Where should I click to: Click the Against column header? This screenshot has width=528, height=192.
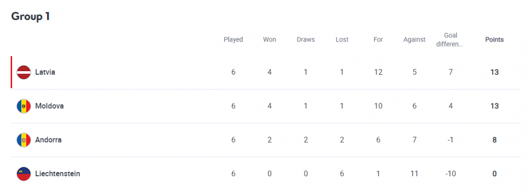coord(414,39)
